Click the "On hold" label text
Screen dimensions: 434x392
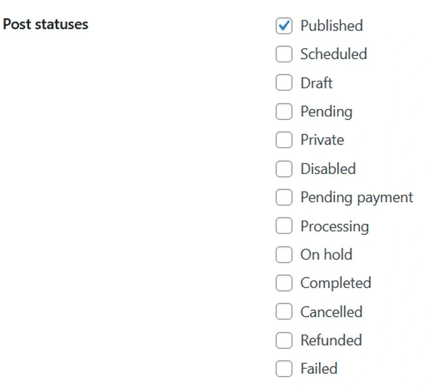(326, 254)
